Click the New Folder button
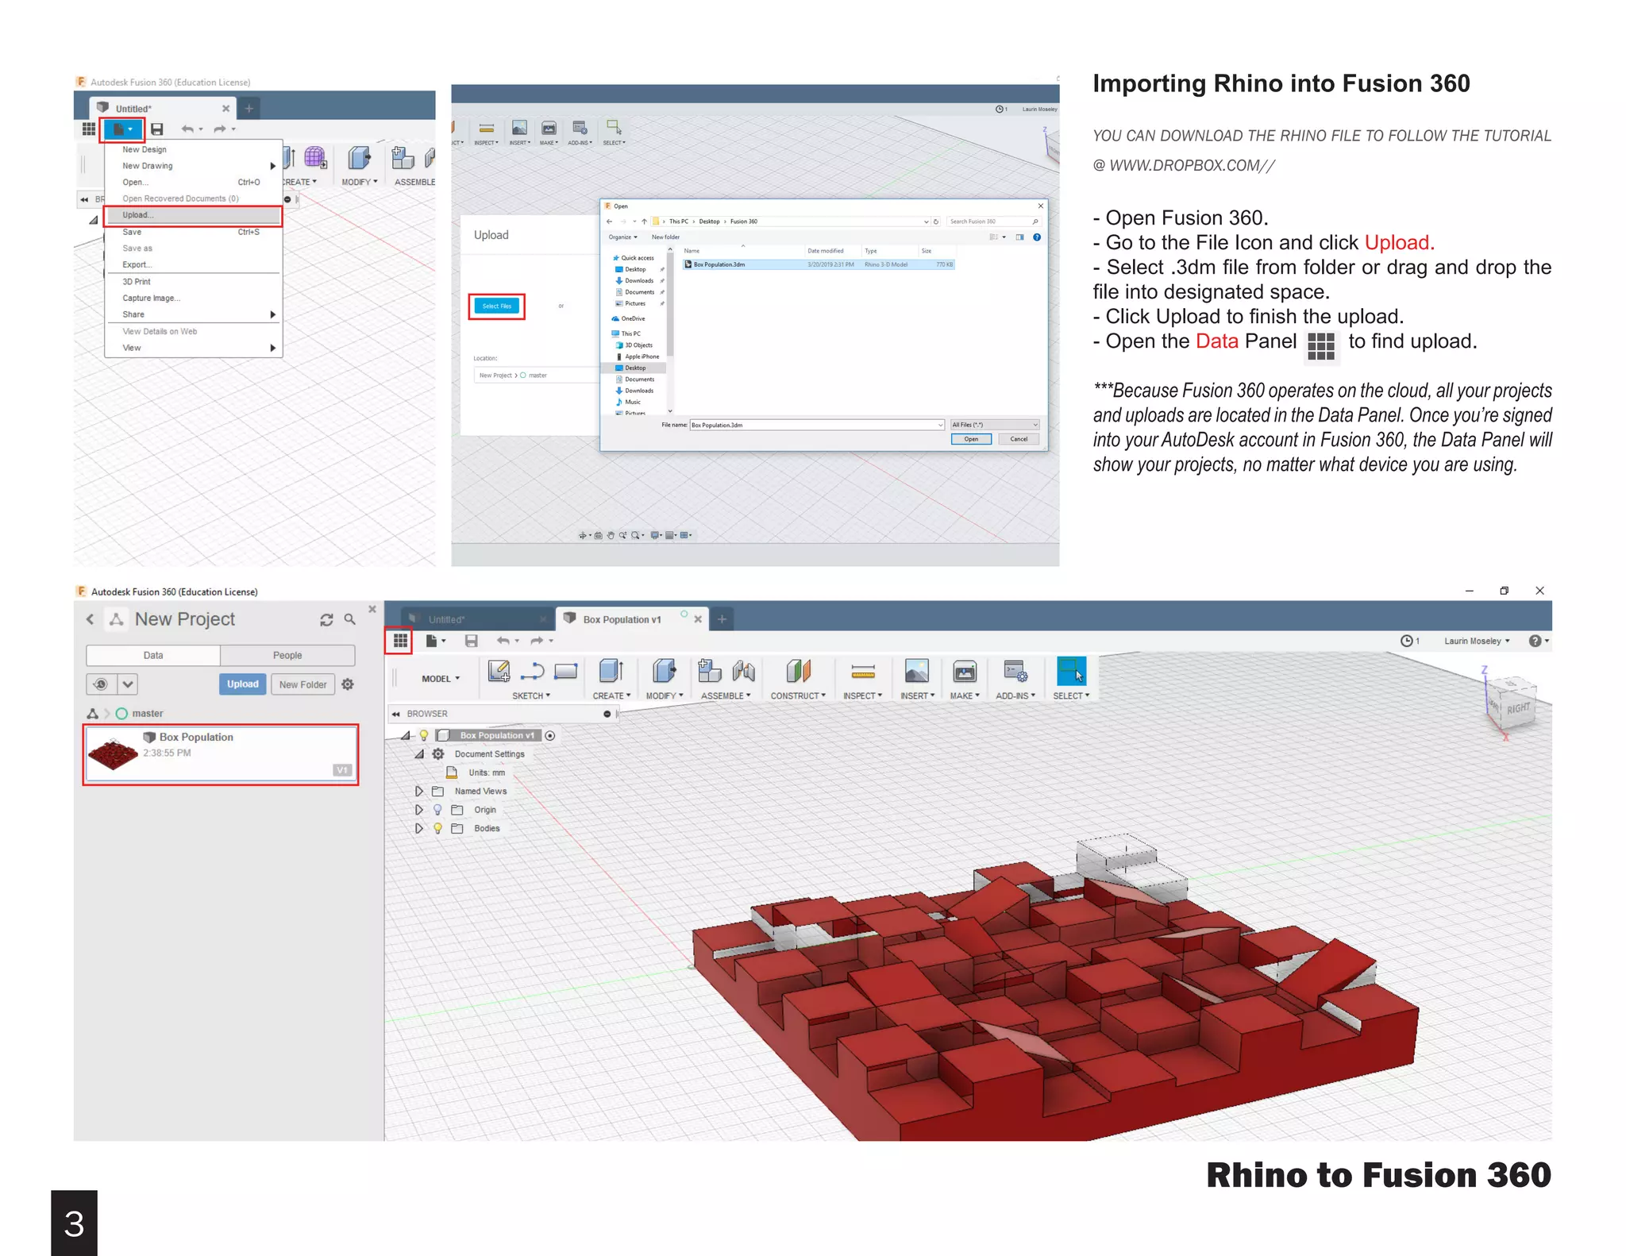This screenshot has width=1626, height=1256. click(302, 684)
